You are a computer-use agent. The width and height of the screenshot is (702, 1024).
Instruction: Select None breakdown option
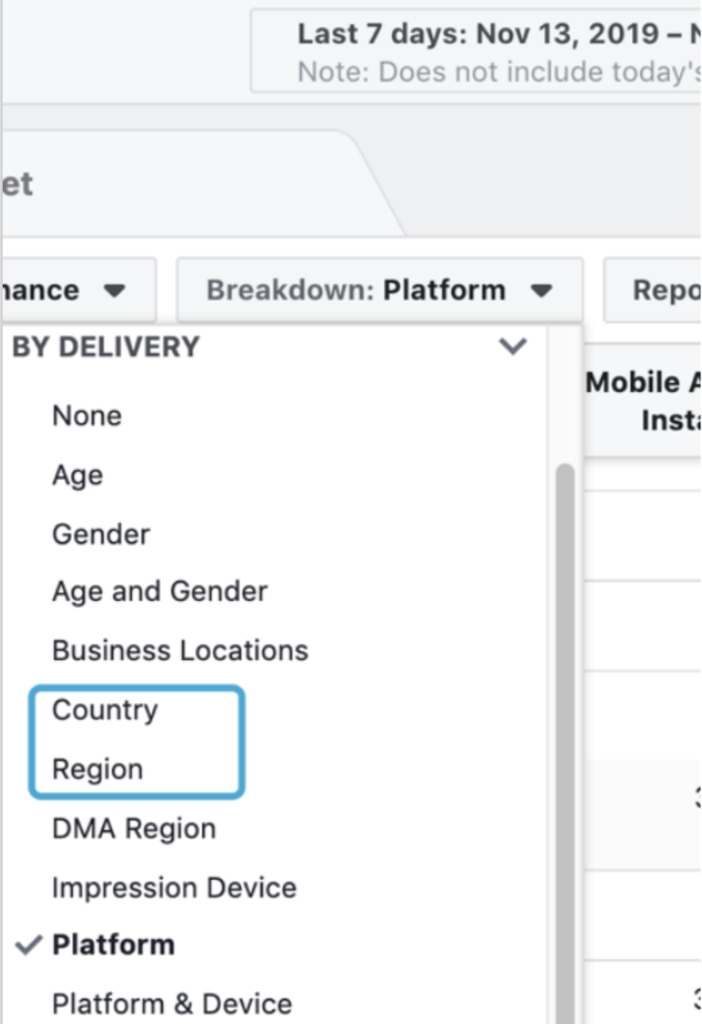pyautogui.click(x=87, y=416)
